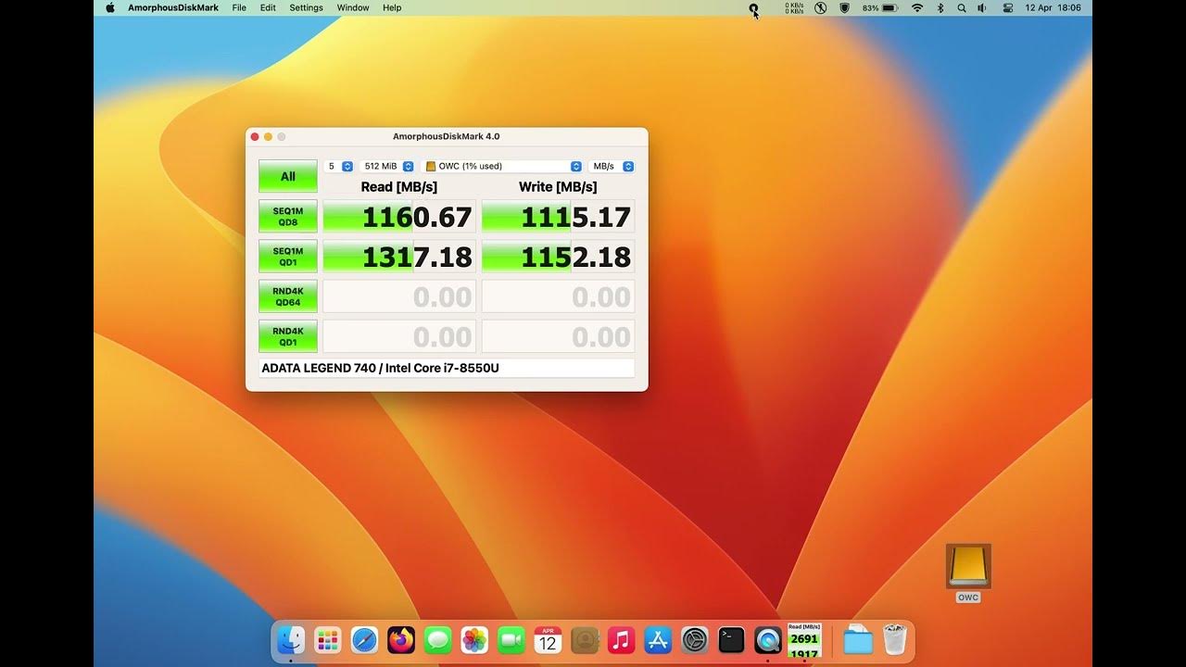Click the ADATA LEGEND 740 comment field
The width and height of the screenshot is (1186, 667).
[x=447, y=368]
